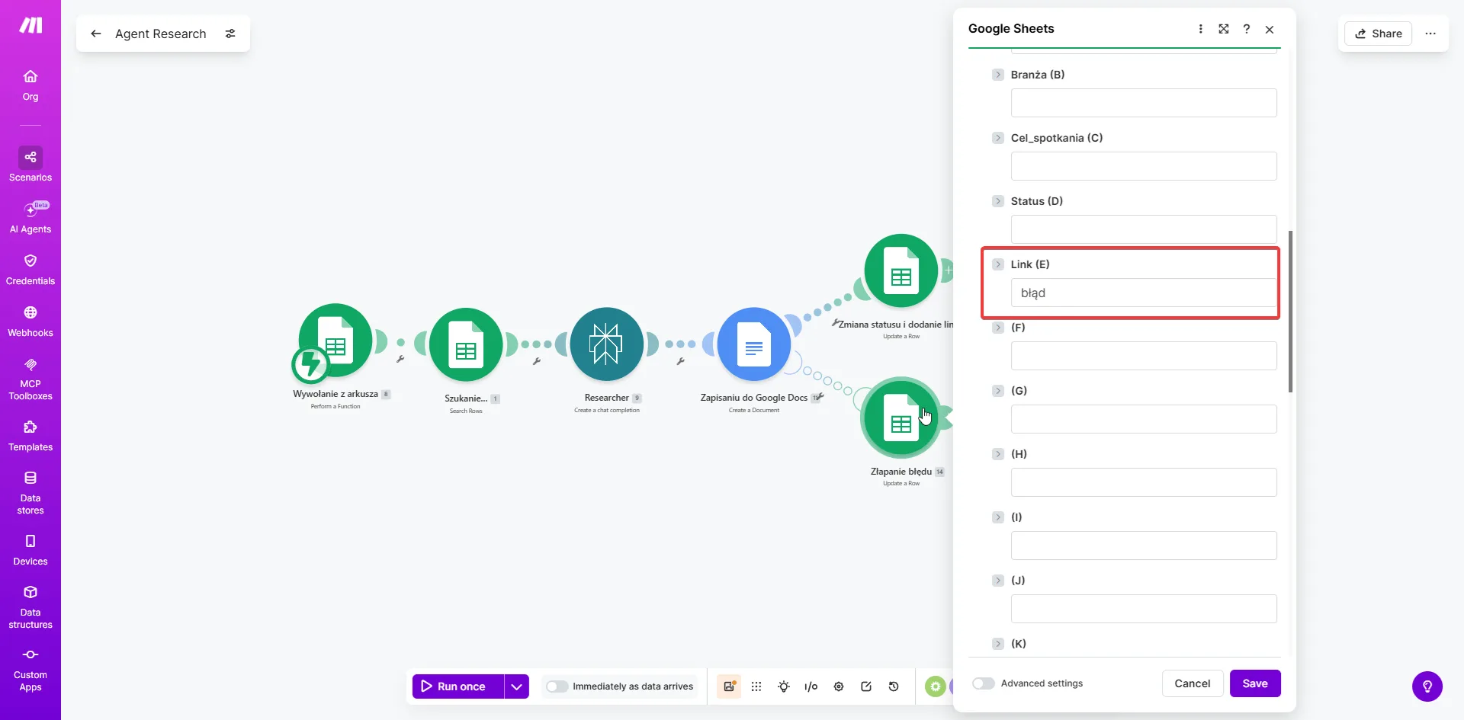Expand Google Sheets panel to fullscreen
Image resolution: width=1464 pixels, height=720 pixels.
pyautogui.click(x=1224, y=29)
